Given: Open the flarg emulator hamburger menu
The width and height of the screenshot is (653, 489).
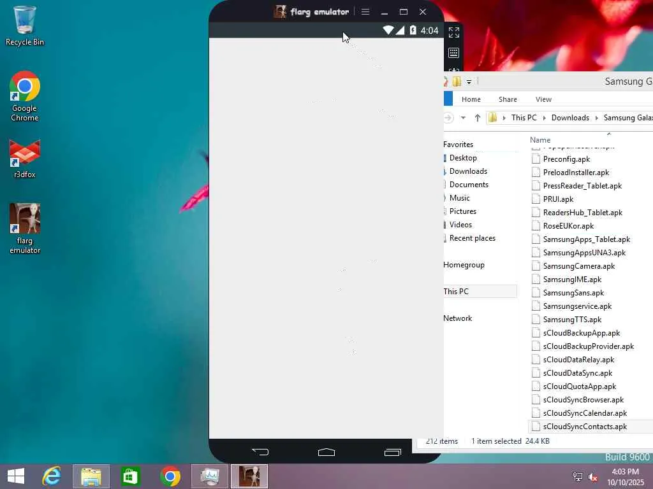Looking at the screenshot, I should 365,11.
